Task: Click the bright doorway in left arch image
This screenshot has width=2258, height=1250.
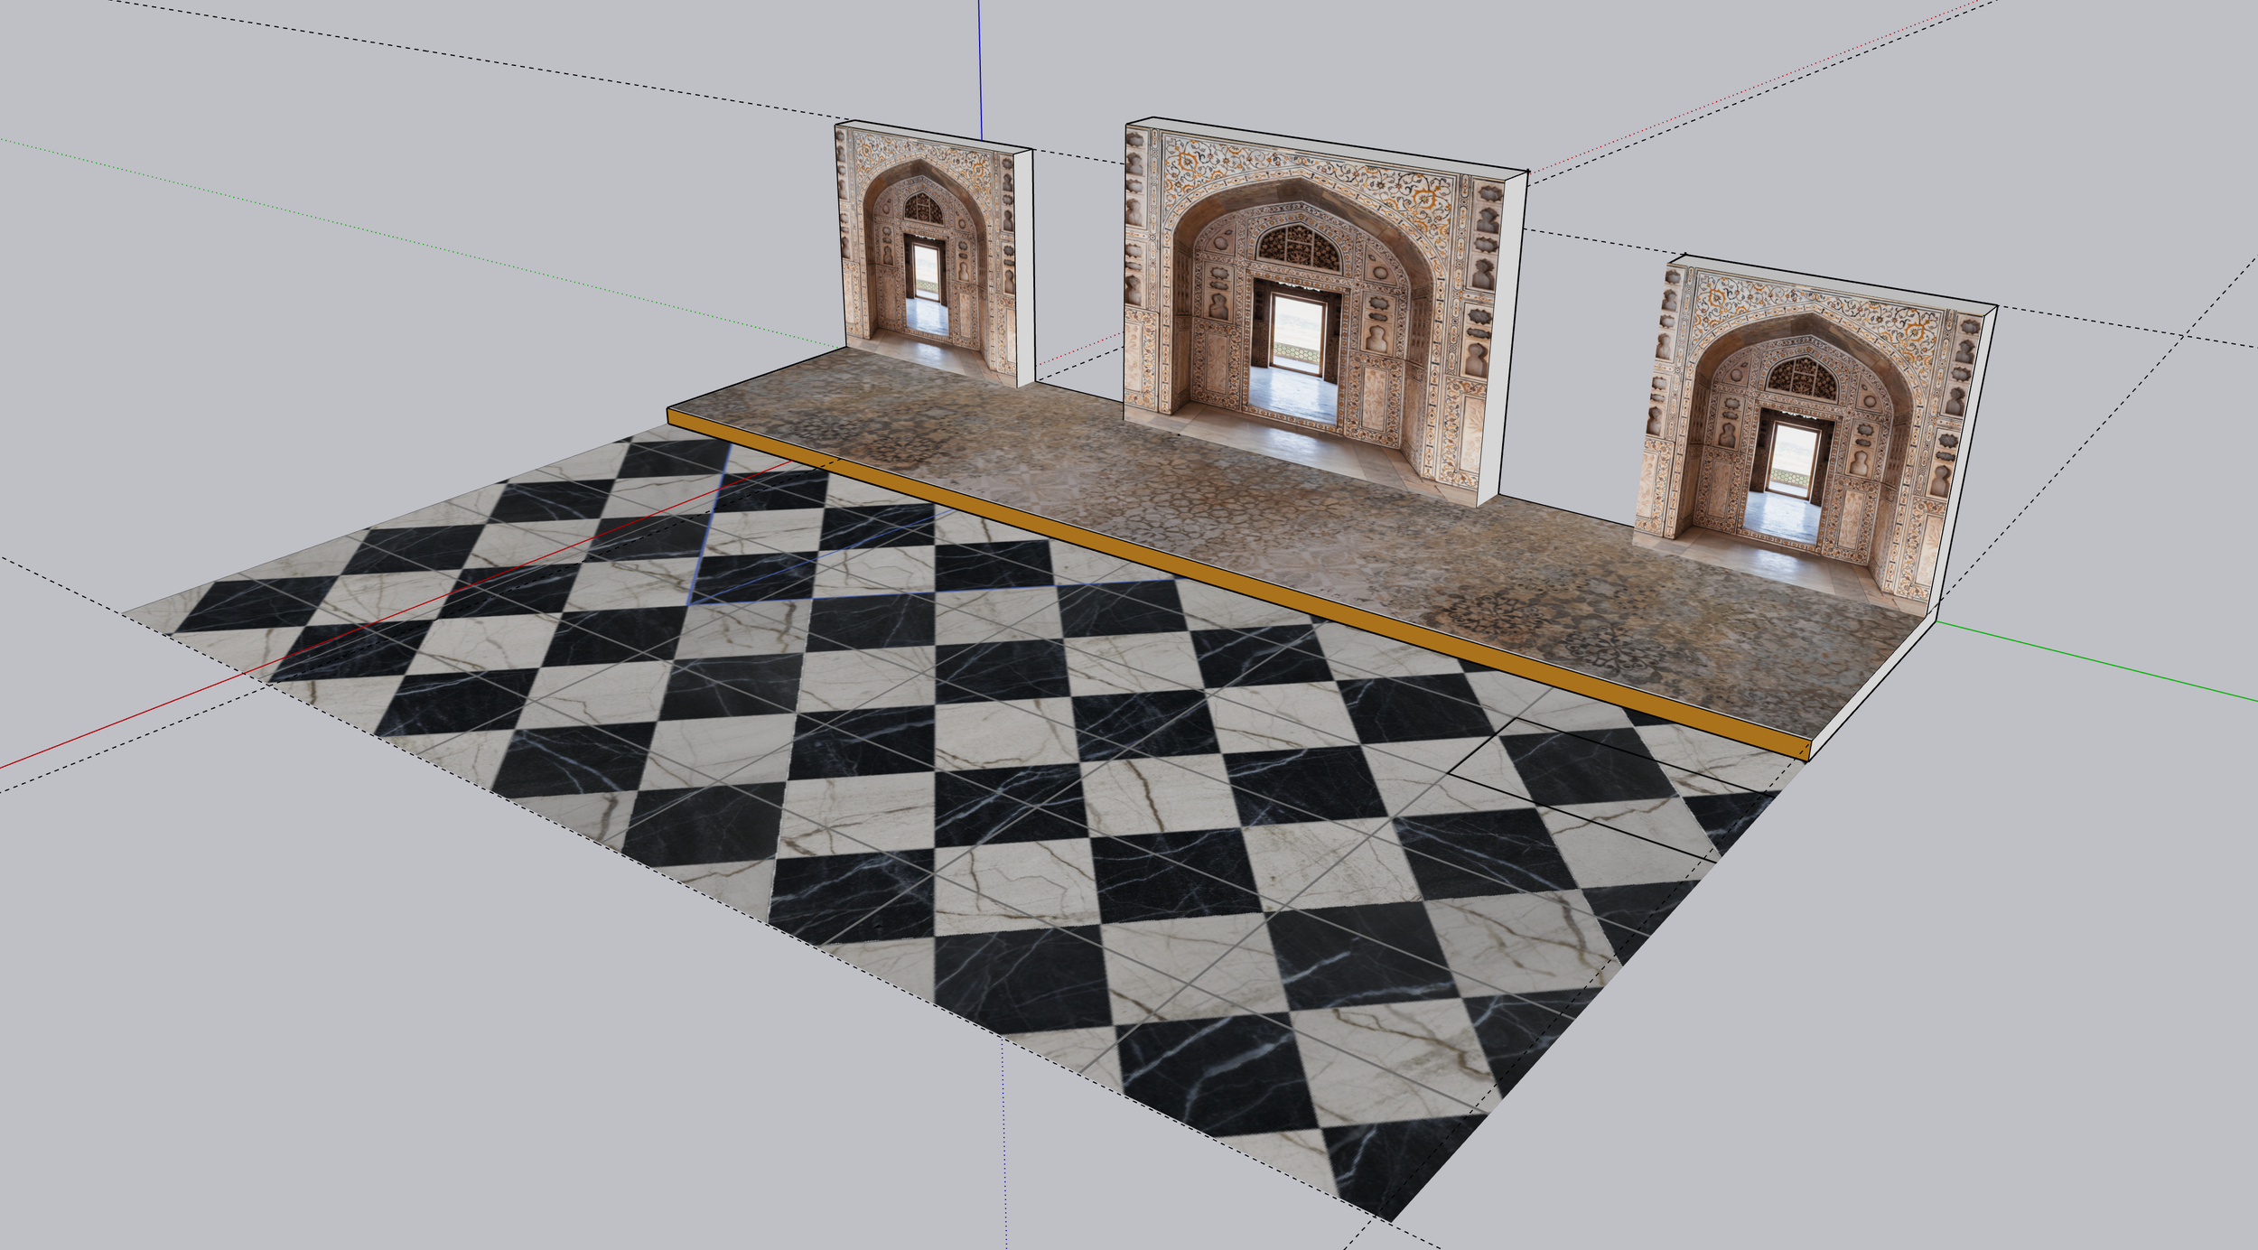Action: (926, 269)
